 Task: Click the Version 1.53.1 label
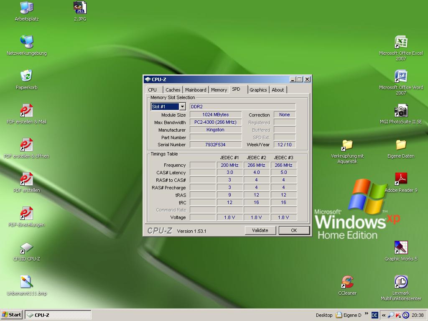coord(191,231)
